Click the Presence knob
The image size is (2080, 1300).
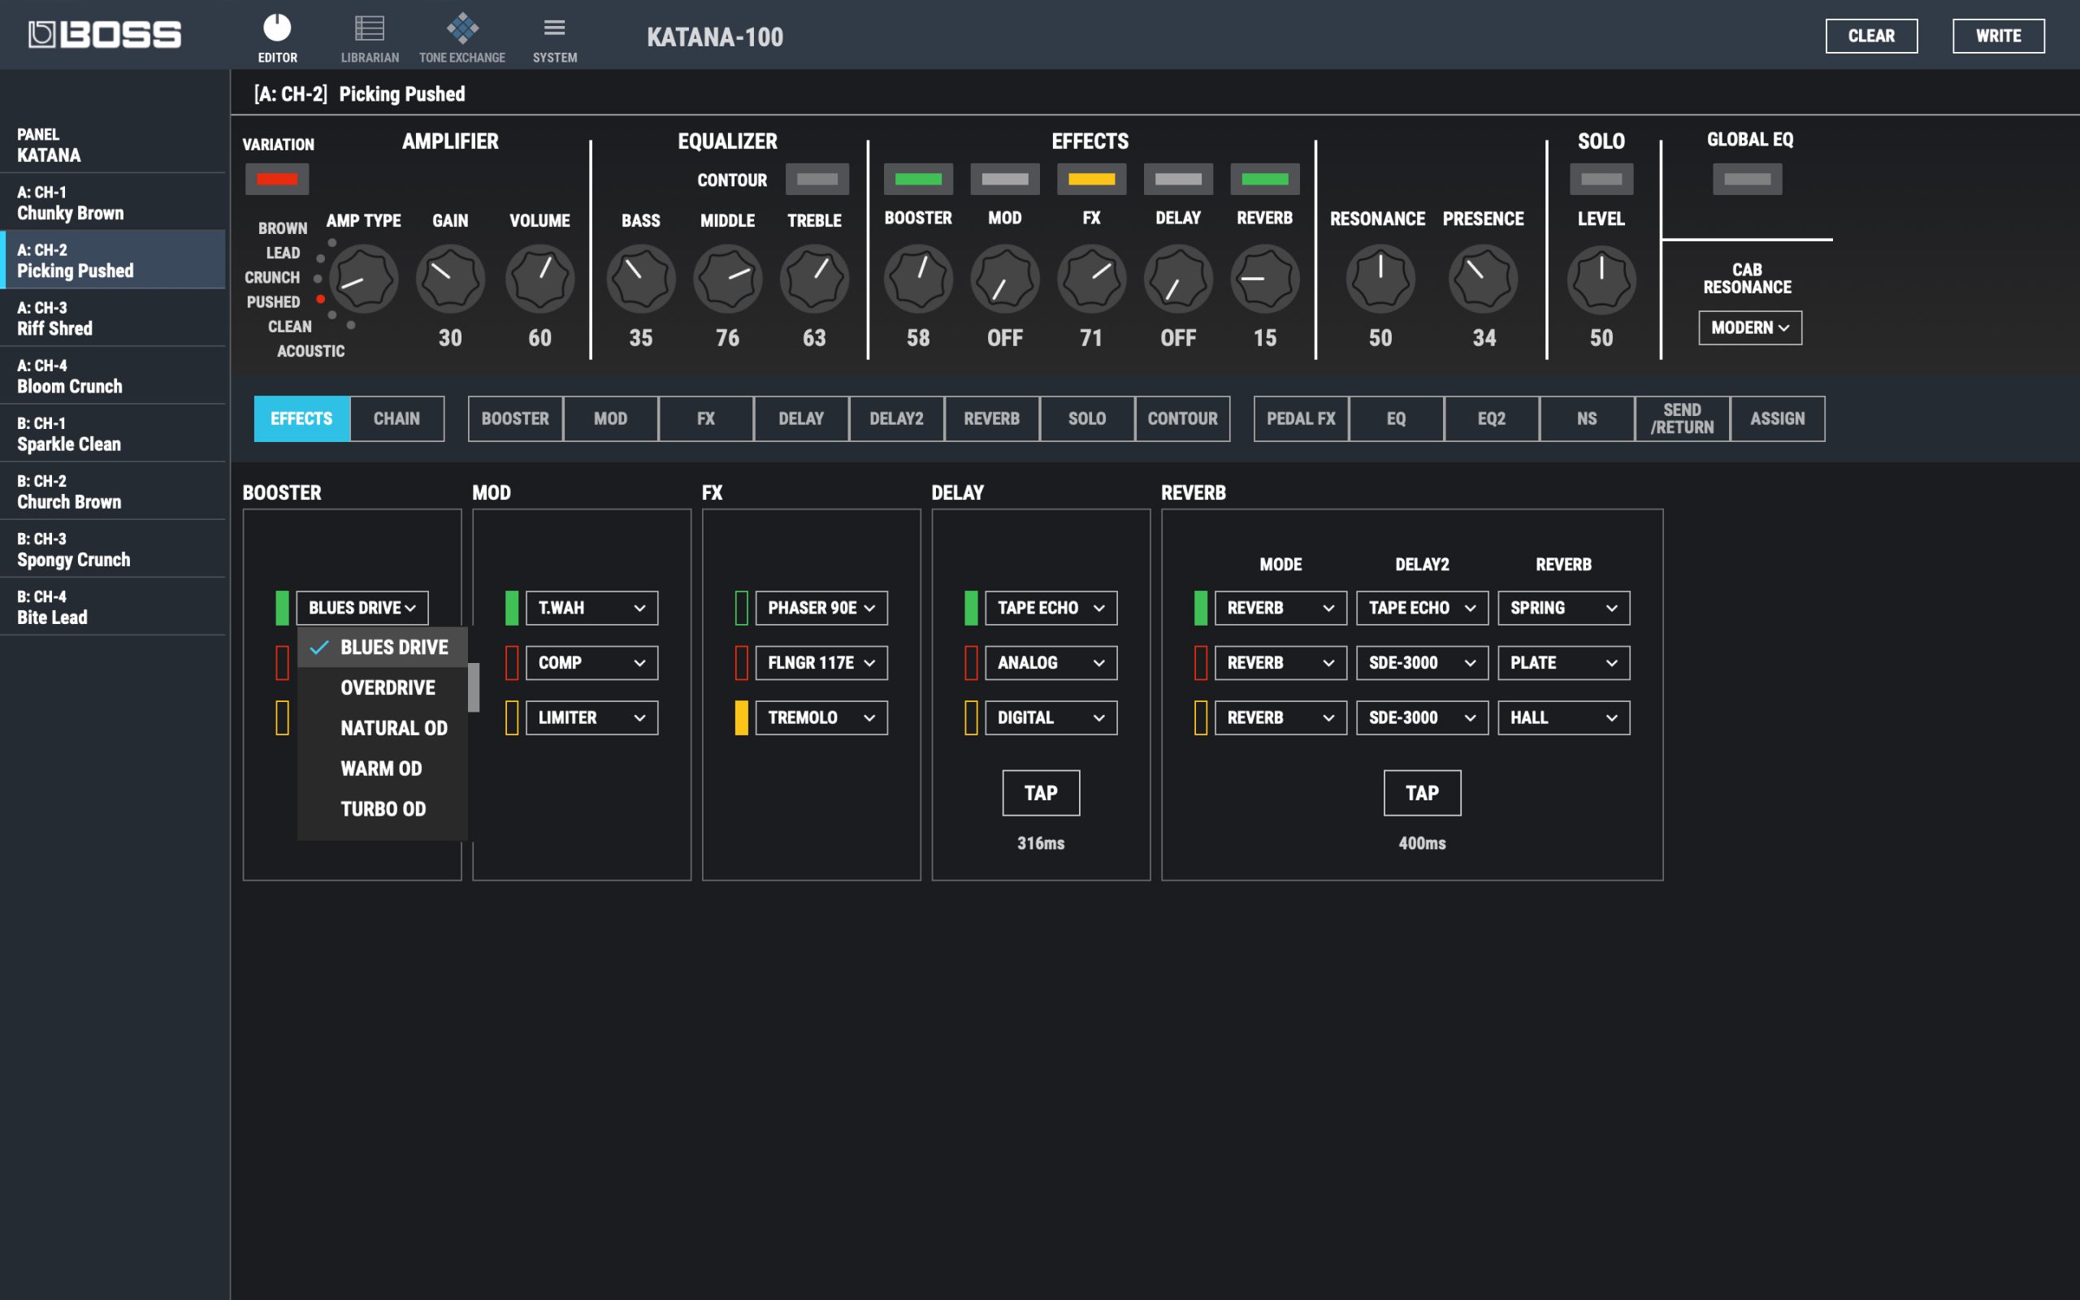pyautogui.click(x=1484, y=279)
